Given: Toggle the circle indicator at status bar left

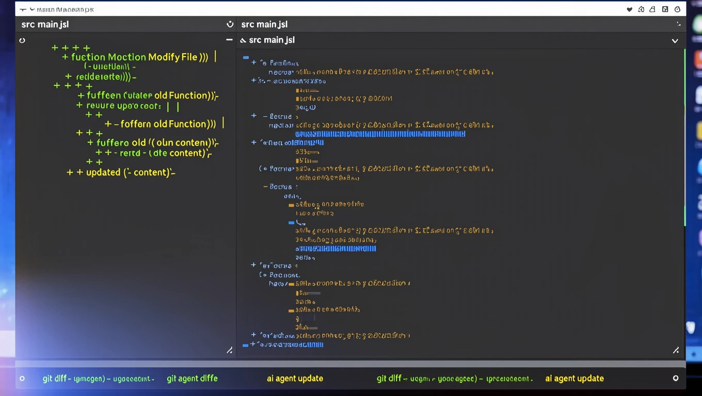Looking at the screenshot, I should coord(22,378).
